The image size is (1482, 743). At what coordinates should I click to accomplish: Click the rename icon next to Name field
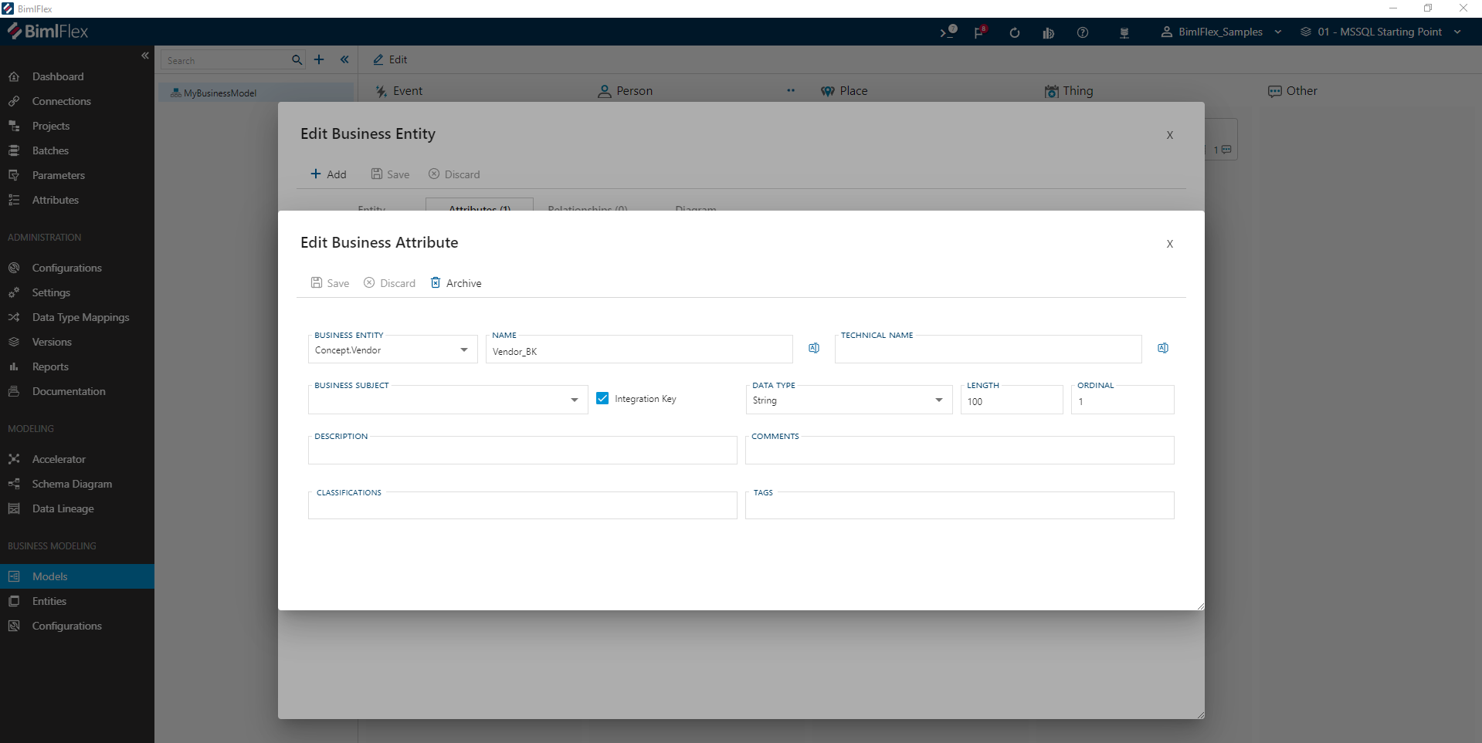click(x=813, y=348)
